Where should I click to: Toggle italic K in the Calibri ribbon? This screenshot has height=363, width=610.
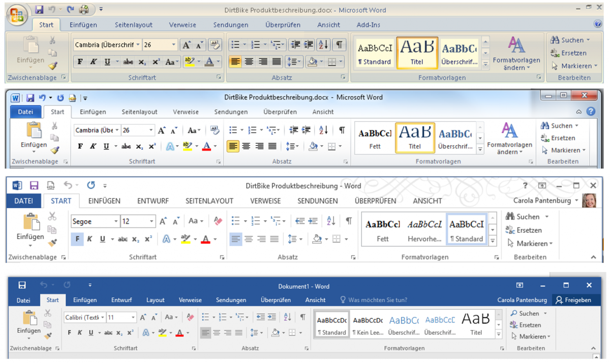(x=80, y=333)
